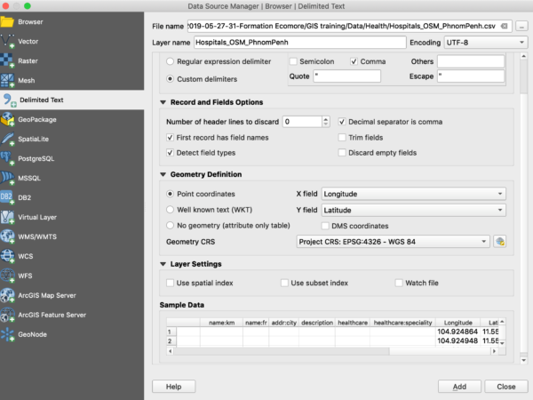Screen dimensions: 533x400
Task: Click the Escape character field
Action: 471,76
